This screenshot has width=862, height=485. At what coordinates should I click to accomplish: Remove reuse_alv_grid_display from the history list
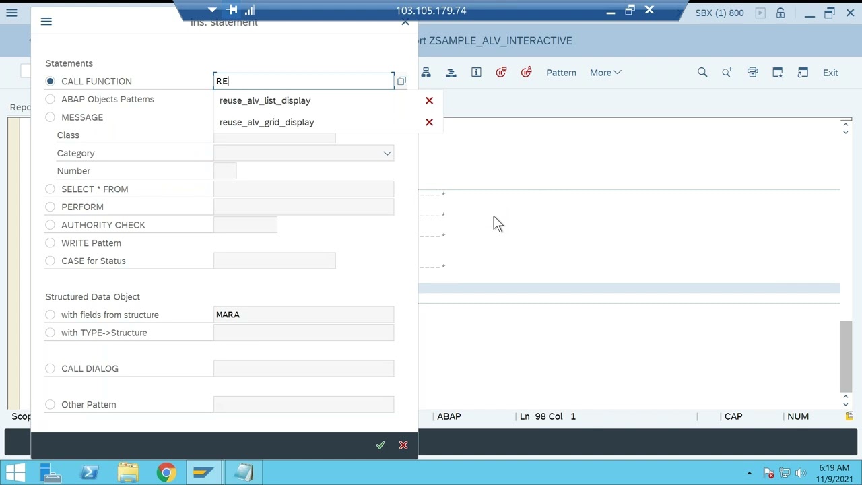click(429, 122)
